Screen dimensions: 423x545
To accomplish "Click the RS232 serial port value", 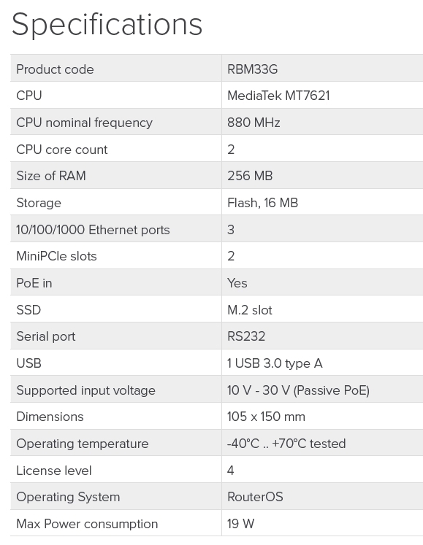I will [x=246, y=336].
